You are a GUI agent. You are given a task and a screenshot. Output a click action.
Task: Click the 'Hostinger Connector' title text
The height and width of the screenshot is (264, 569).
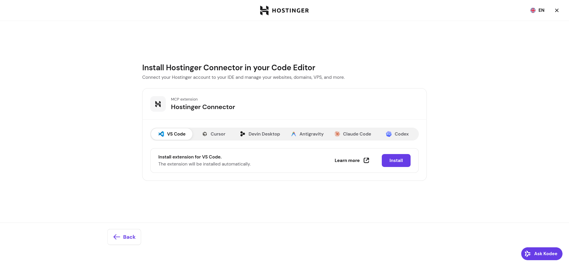tap(203, 107)
